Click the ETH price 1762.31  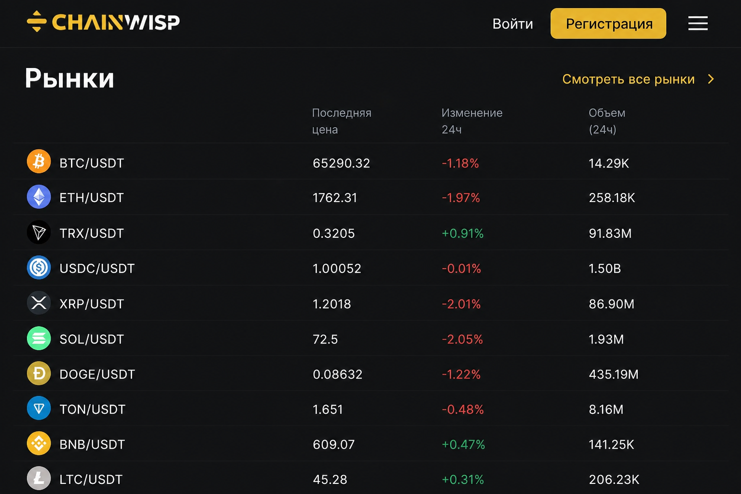point(335,198)
